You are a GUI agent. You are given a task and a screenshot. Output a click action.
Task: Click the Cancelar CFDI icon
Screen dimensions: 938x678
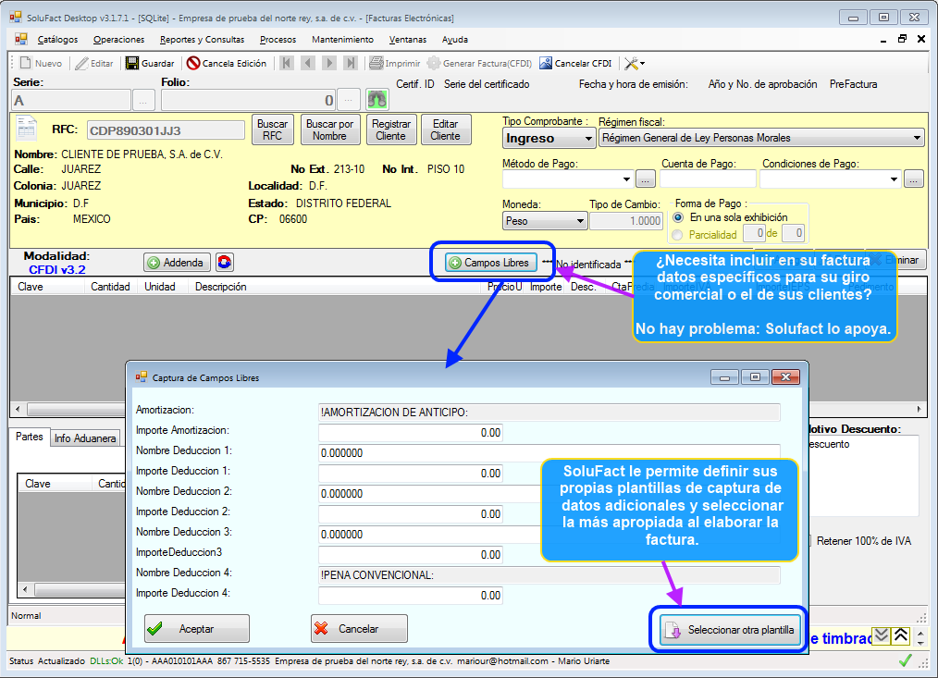pos(546,63)
